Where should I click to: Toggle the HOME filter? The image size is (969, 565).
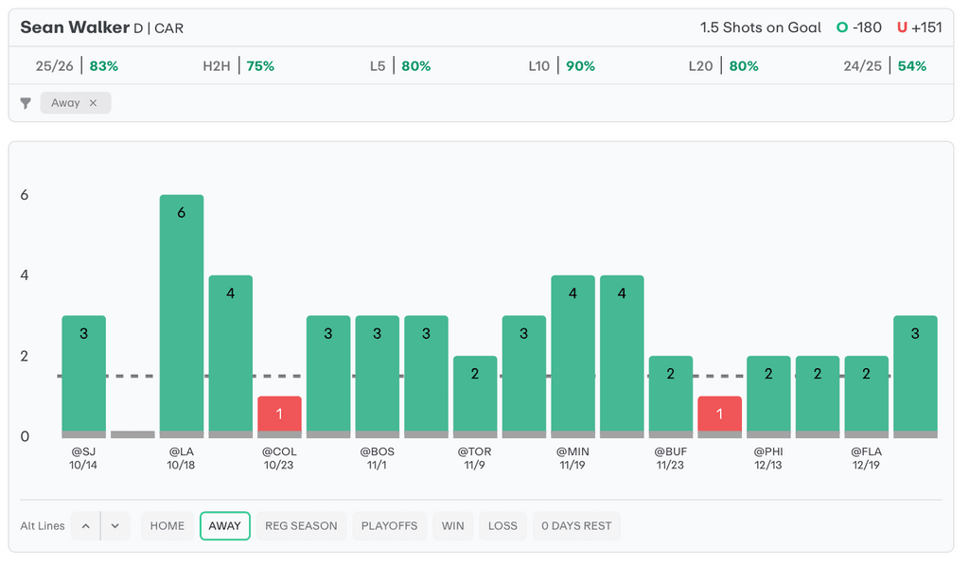click(x=167, y=526)
